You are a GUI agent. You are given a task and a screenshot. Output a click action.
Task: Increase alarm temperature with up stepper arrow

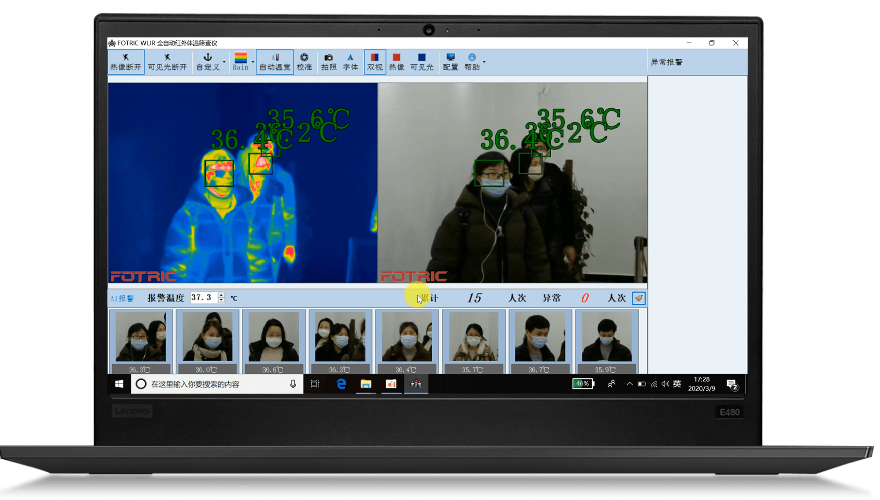tap(221, 295)
